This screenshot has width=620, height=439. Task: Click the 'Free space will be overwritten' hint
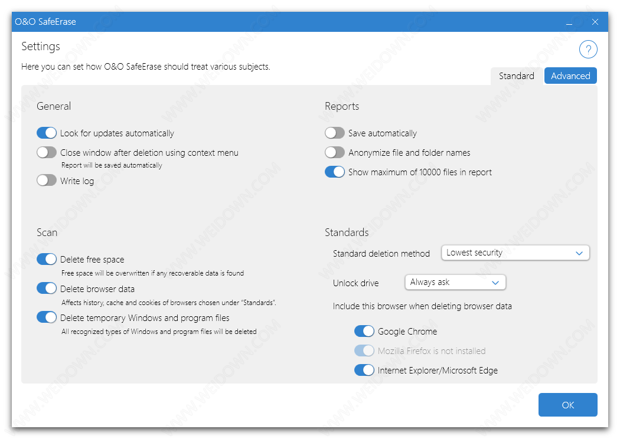click(x=152, y=273)
